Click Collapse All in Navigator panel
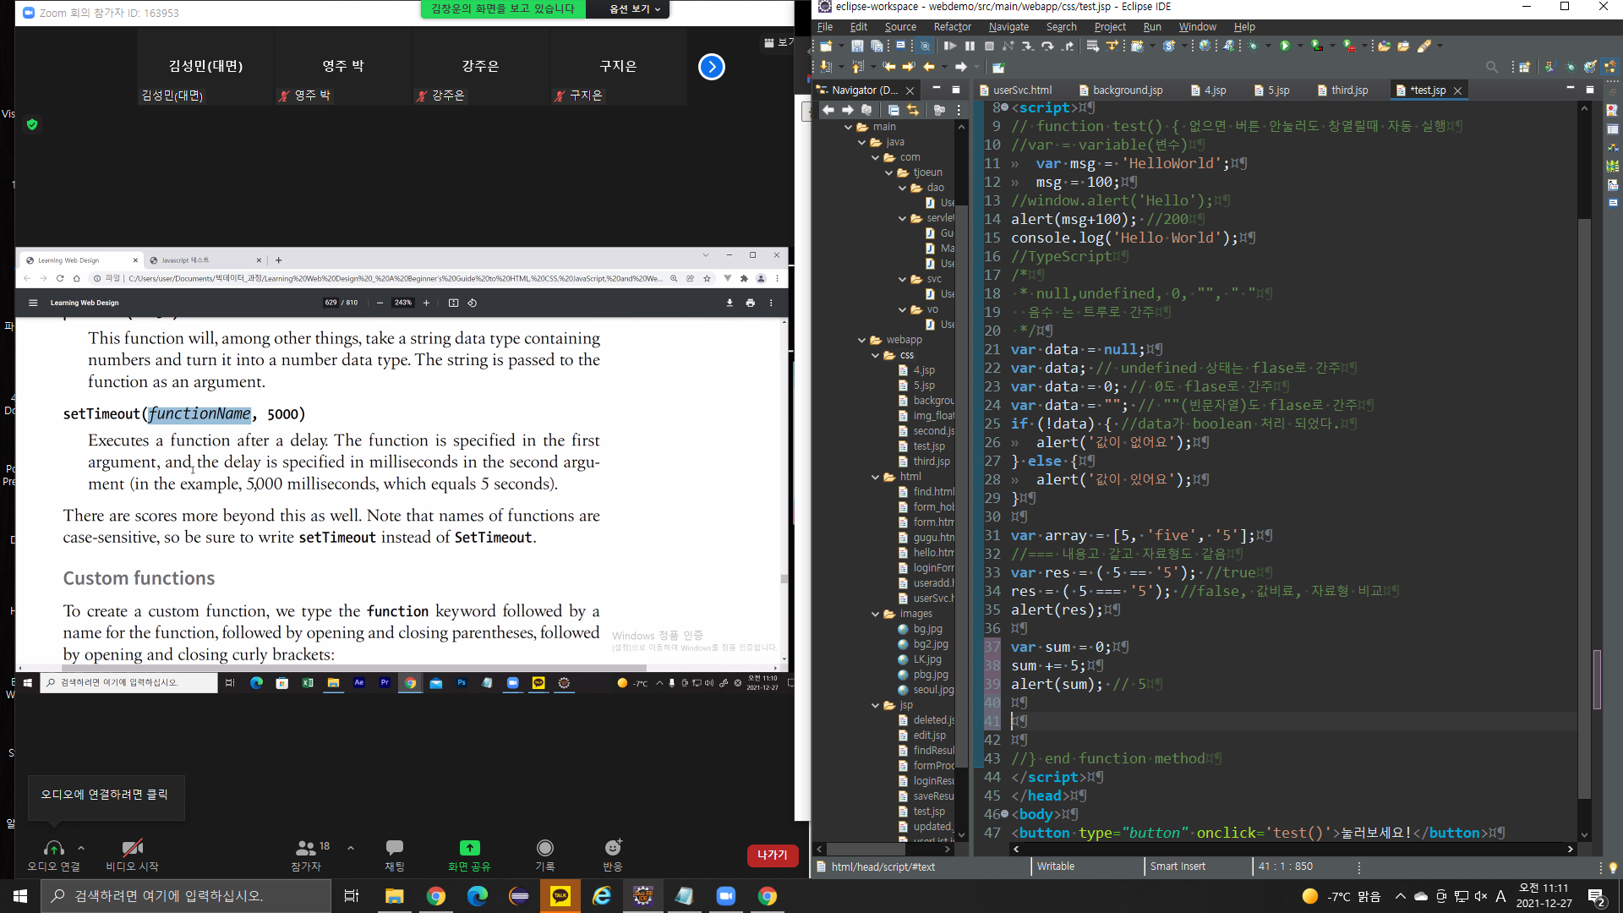1623x913 pixels. click(893, 110)
